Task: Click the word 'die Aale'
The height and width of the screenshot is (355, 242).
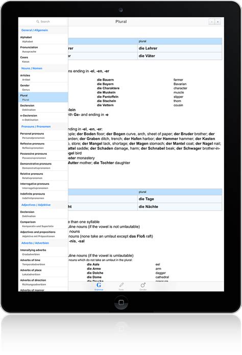Action: (x=93, y=264)
